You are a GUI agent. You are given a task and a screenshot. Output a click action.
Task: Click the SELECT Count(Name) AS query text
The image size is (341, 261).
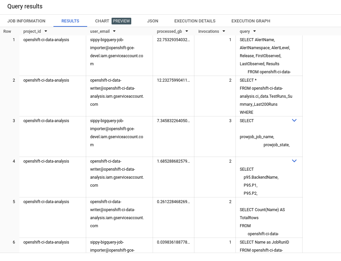coord(262,210)
